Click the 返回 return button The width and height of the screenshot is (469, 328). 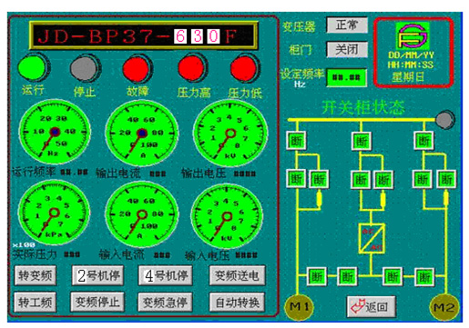pos(372,306)
